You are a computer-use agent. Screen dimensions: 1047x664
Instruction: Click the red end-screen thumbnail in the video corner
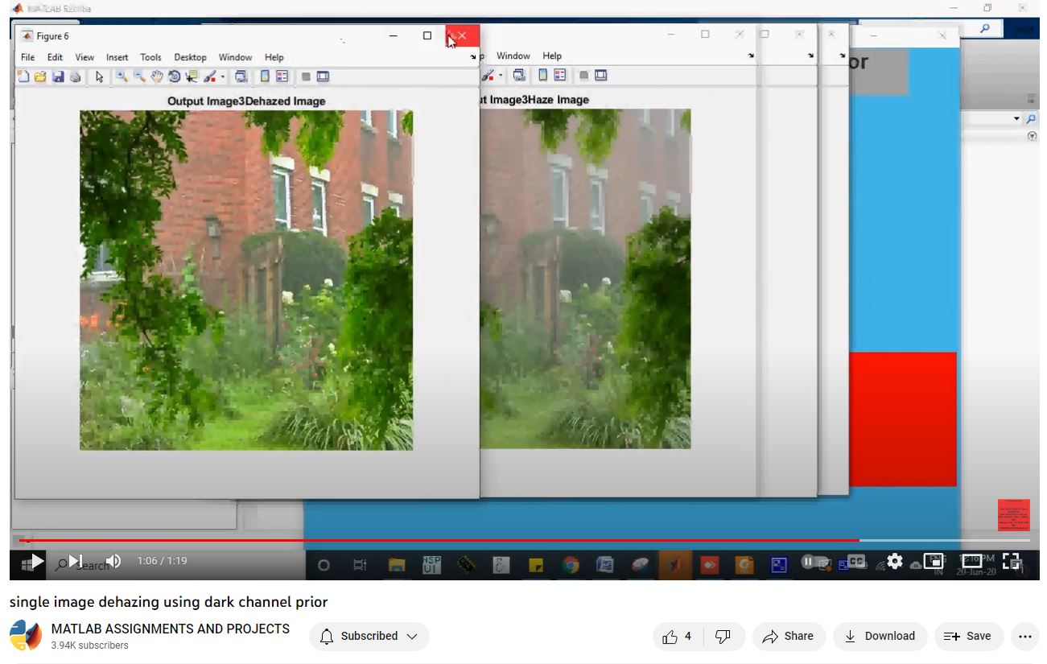tap(1014, 515)
